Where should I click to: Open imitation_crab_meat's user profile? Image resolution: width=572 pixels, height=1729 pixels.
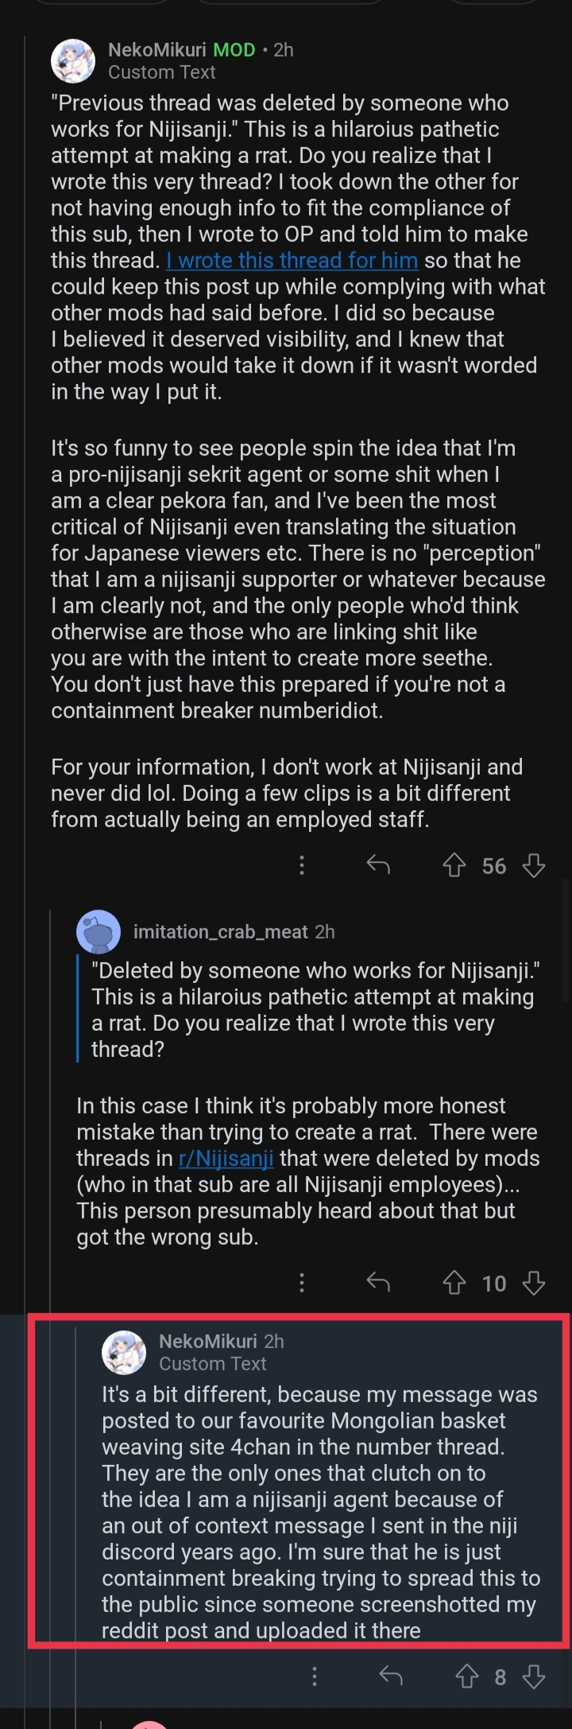coord(220,932)
